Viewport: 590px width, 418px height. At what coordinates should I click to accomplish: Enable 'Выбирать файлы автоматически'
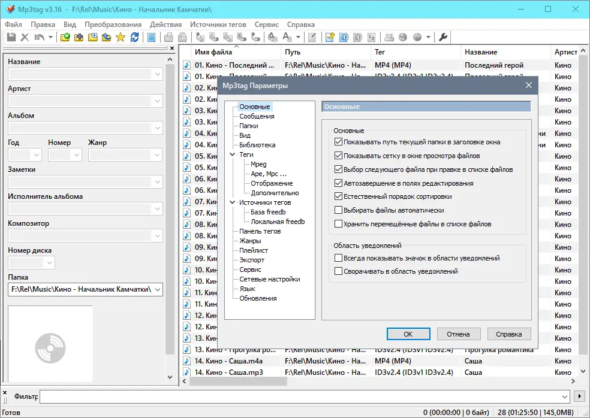(x=338, y=210)
